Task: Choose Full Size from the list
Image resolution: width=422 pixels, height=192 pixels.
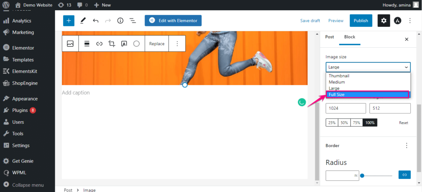Action: click(x=368, y=95)
